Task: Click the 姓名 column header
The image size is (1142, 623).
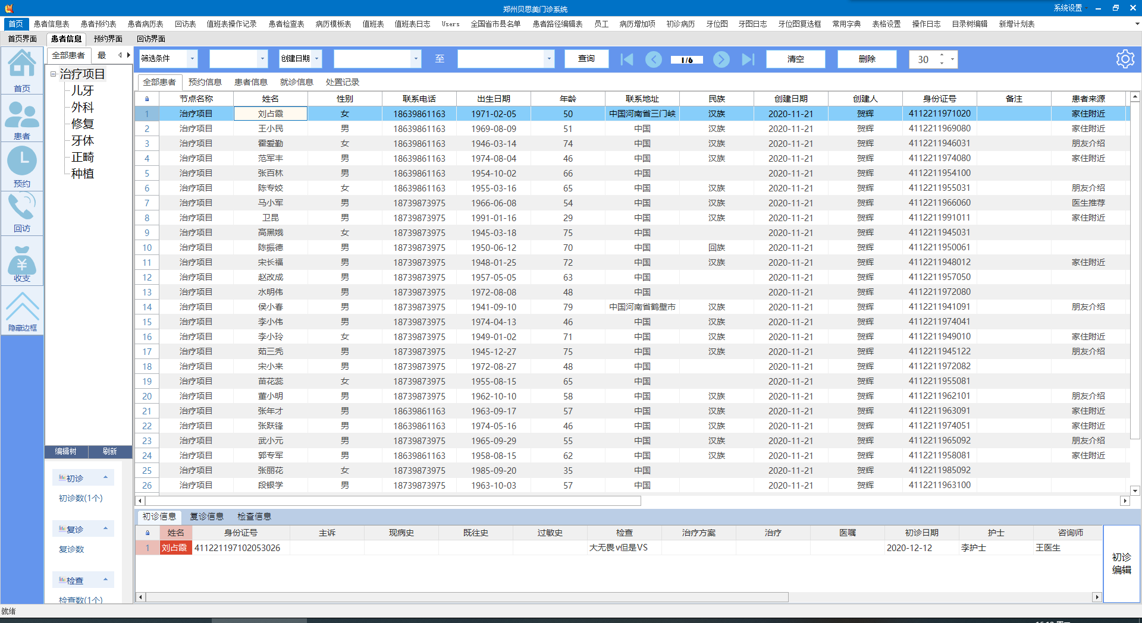Action: 271,99
